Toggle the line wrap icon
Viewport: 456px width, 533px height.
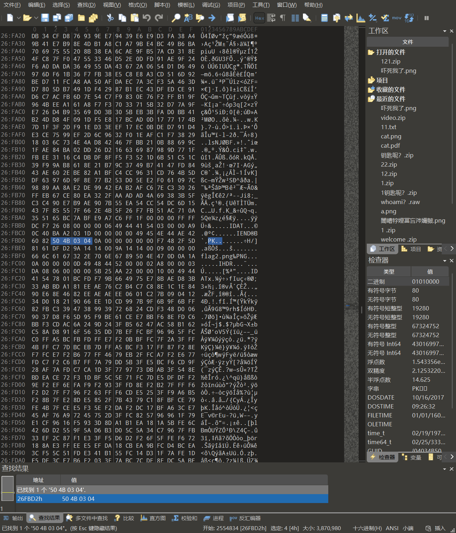(271, 18)
